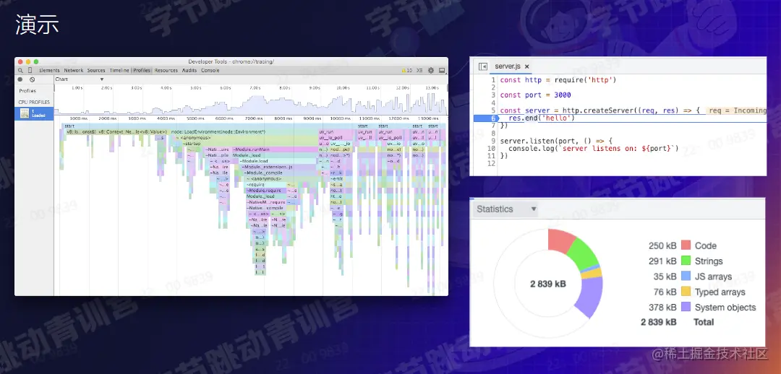Toggle the device mode phone icon
The image size is (781, 374).
(x=30, y=71)
